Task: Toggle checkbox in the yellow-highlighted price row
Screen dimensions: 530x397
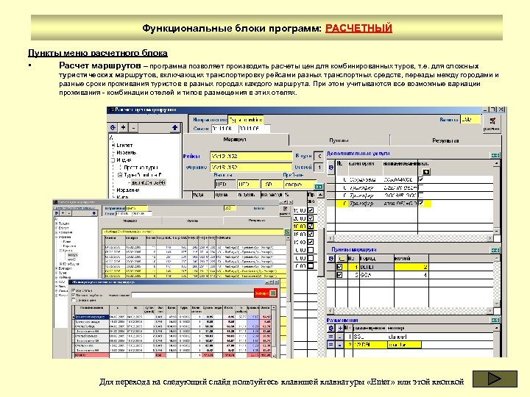Action: point(311,226)
